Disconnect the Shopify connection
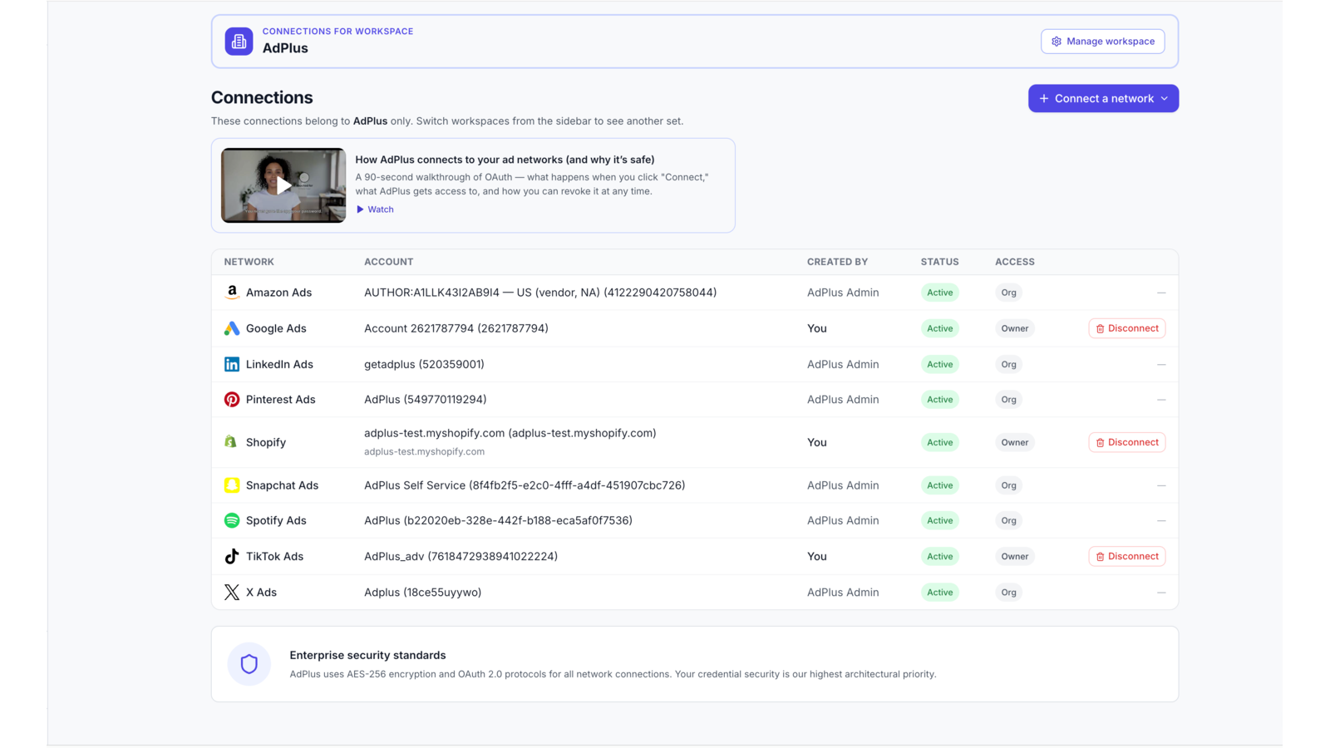1330x748 pixels. [1127, 442]
